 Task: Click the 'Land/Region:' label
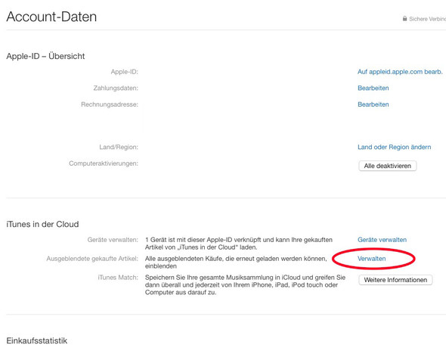point(119,147)
